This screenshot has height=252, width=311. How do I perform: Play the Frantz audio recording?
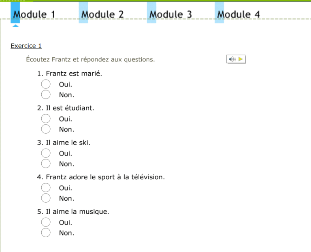241,59
